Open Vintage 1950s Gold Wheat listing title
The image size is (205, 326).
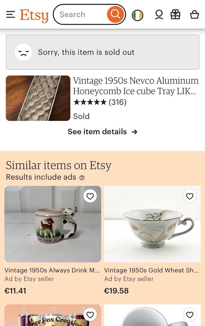pyautogui.click(x=151, y=270)
